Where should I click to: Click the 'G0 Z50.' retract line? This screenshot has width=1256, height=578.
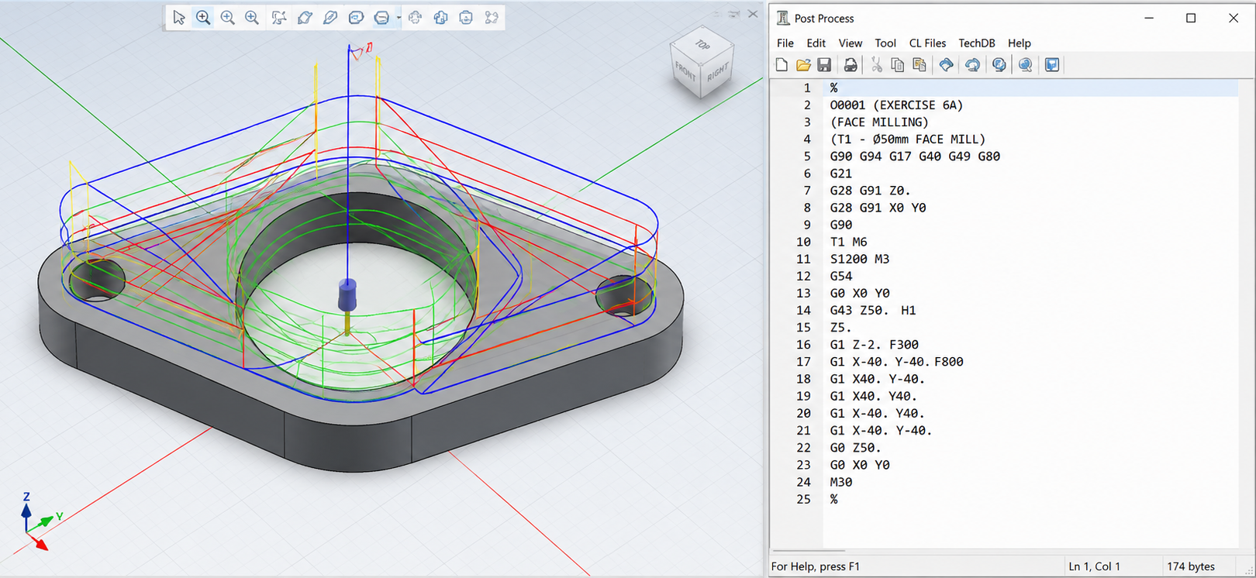coord(855,448)
